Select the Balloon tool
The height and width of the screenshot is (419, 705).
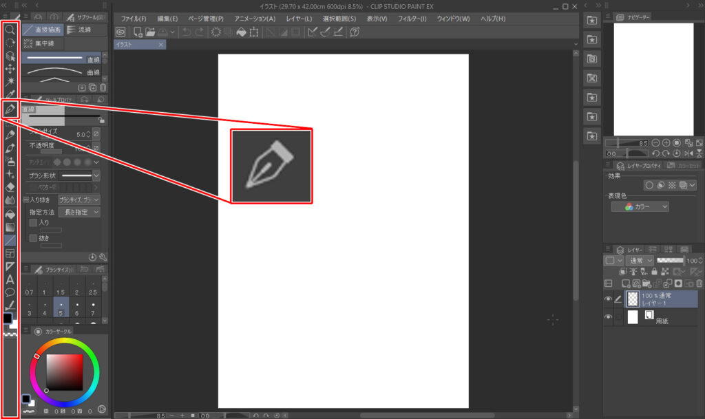[x=10, y=292]
